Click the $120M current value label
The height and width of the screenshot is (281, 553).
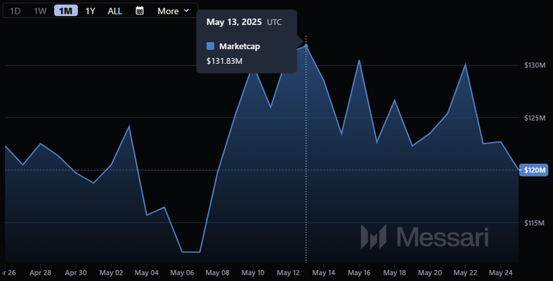(x=534, y=170)
